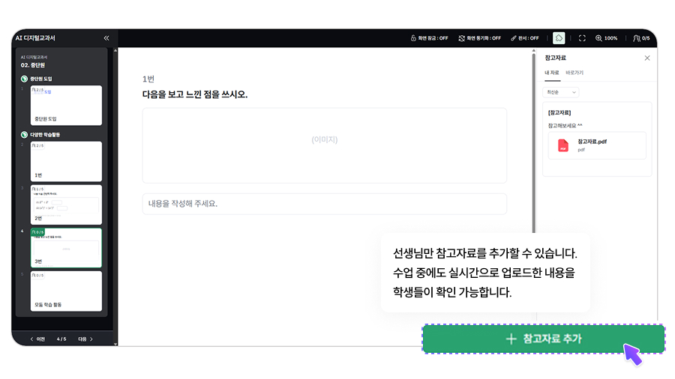Viewport: 675px width, 379px height.
Task: Switch to the 바로가기 tab
Action: [x=574, y=73]
